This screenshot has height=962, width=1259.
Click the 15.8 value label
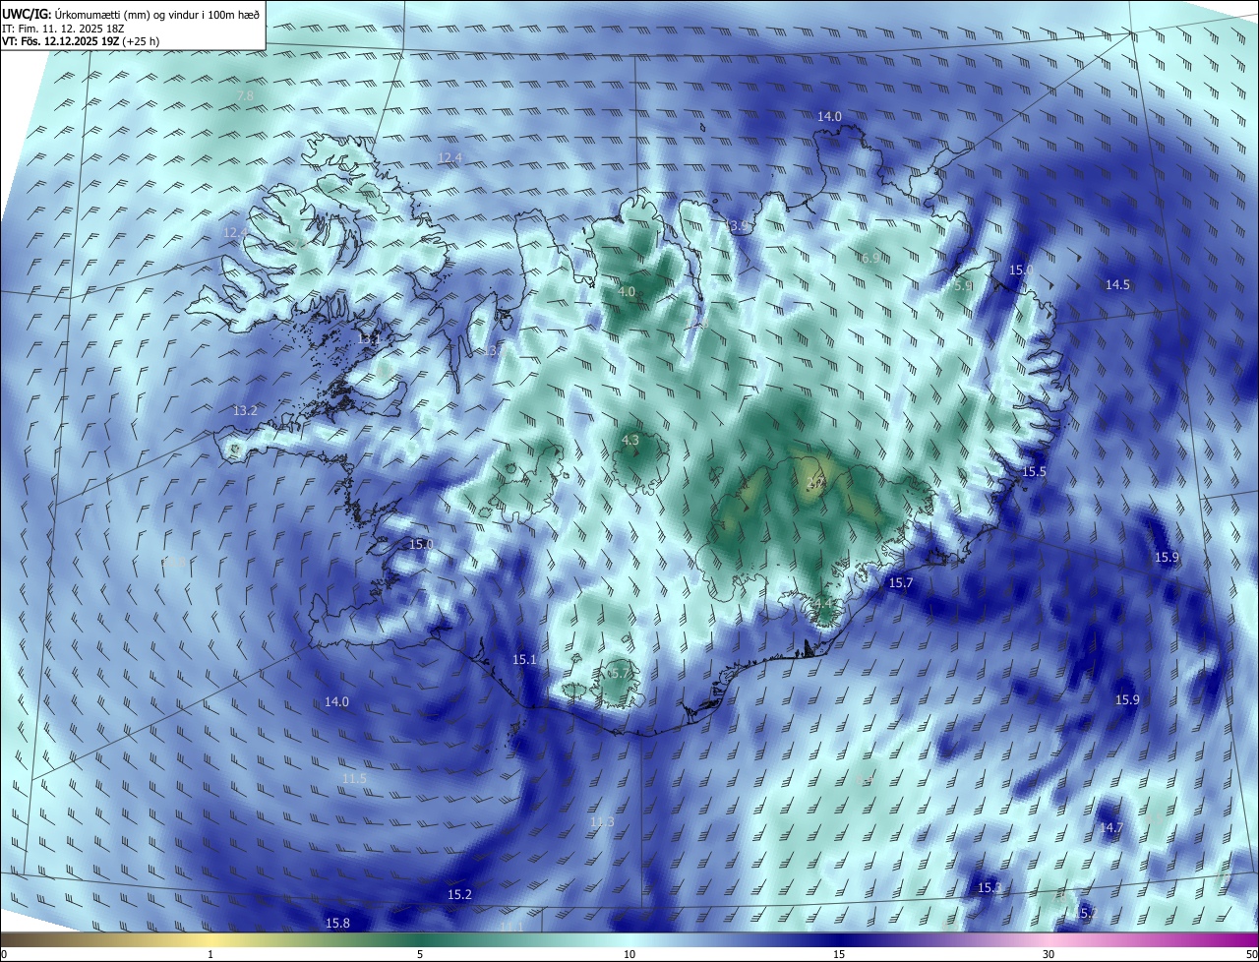coord(337,923)
